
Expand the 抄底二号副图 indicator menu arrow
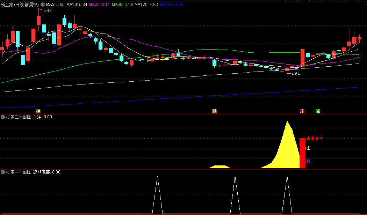(3, 117)
